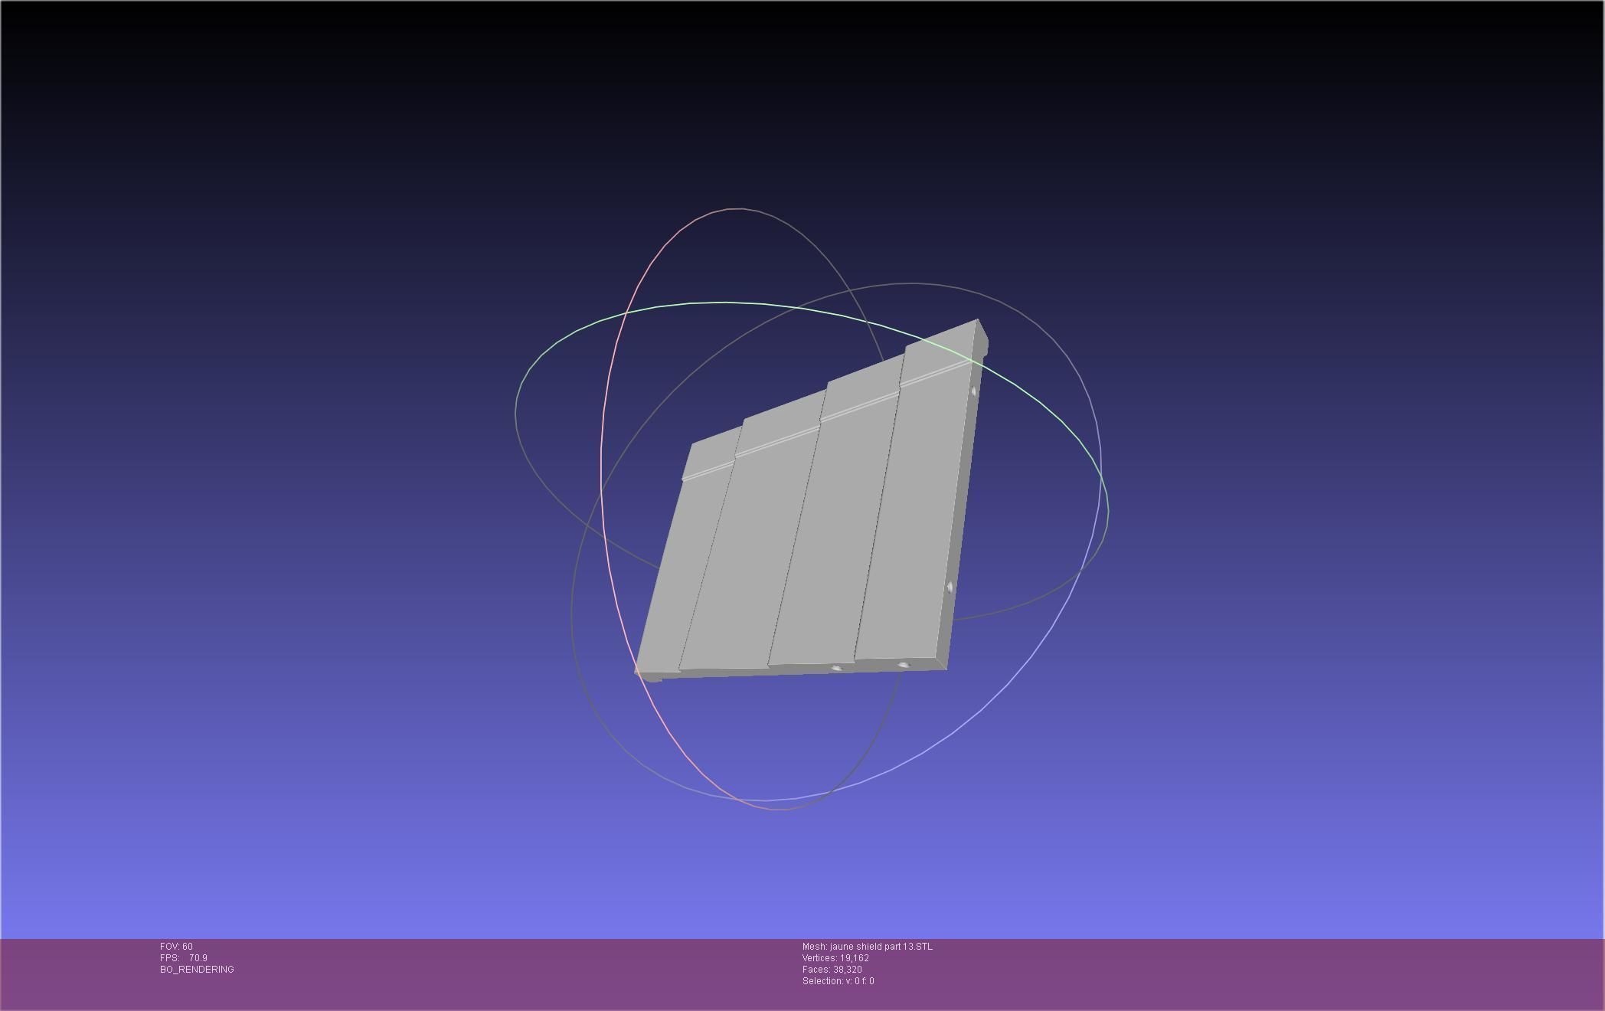
Task: Click the FOV: 60 indicator
Action: [176, 947]
